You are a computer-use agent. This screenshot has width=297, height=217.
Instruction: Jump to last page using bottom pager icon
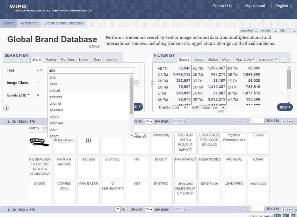click(x=290, y=210)
